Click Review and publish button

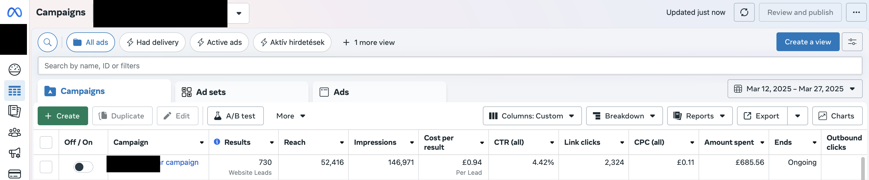800,13
